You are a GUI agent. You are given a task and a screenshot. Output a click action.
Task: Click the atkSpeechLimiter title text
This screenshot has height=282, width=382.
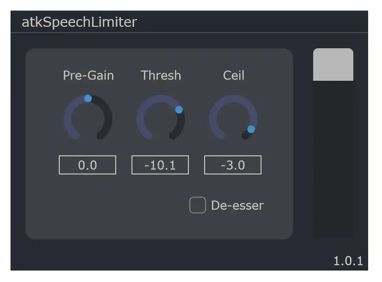(x=79, y=22)
